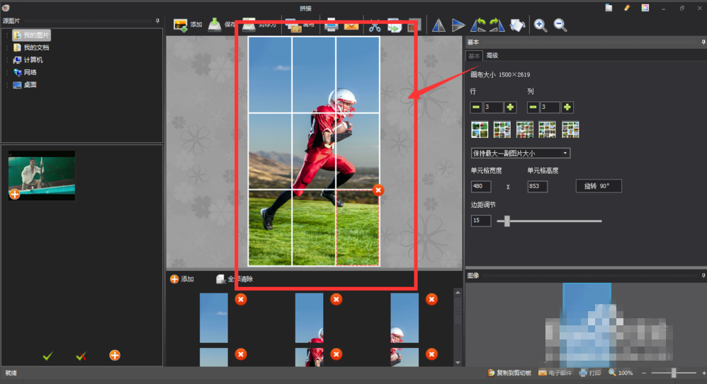Viewport: 707px width, 384px height.
Task: Increase the row count with the plus button
Action: point(511,107)
